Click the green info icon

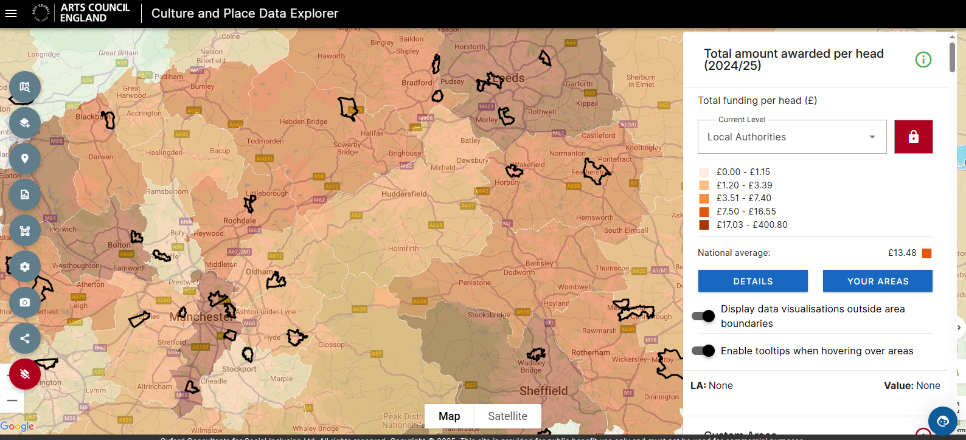click(x=923, y=60)
